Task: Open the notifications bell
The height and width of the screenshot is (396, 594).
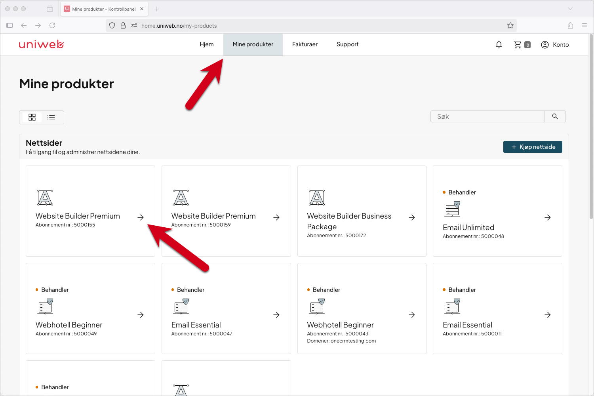Action: (499, 45)
